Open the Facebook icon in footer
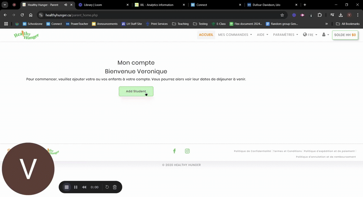The width and height of the screenshot is (363, 197). coord(174,151)
